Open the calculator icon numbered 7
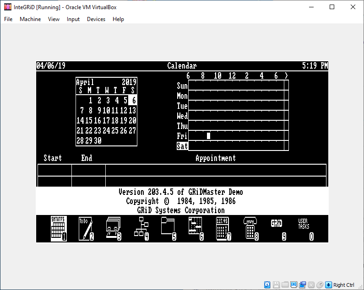The image size is (364, 290). tap(223, 228)
